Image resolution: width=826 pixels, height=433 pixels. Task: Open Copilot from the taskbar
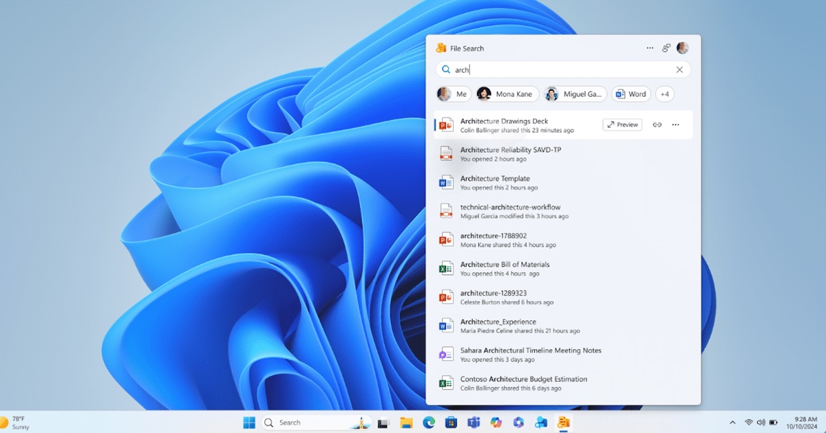click(x=496, y=422)
